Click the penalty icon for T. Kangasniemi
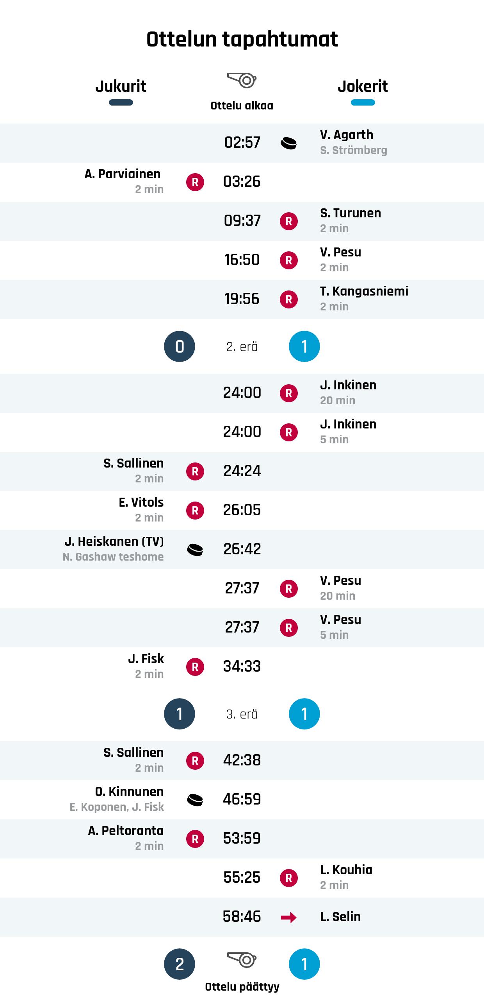The width and height of the screenshot is (484, 1000). click(x=289, y=299)
